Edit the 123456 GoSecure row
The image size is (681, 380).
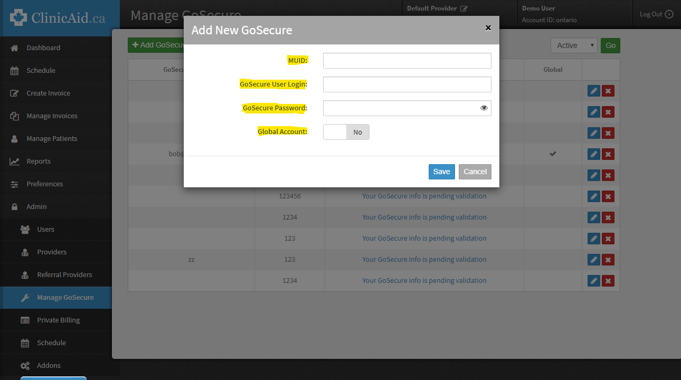pos(594,196)
